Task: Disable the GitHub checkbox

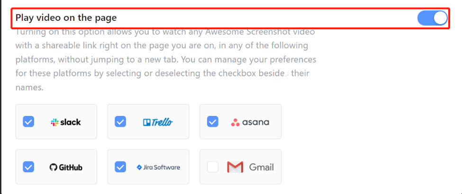Action: pyautogui.click(x=28, y=167)
